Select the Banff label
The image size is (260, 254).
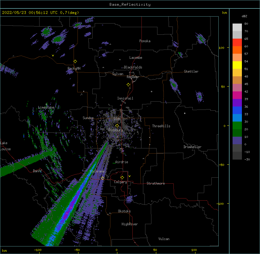click(37, 171)
